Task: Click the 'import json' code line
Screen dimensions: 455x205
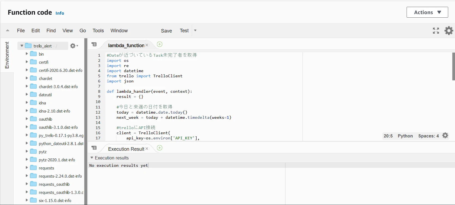Action: pos(120,81)
